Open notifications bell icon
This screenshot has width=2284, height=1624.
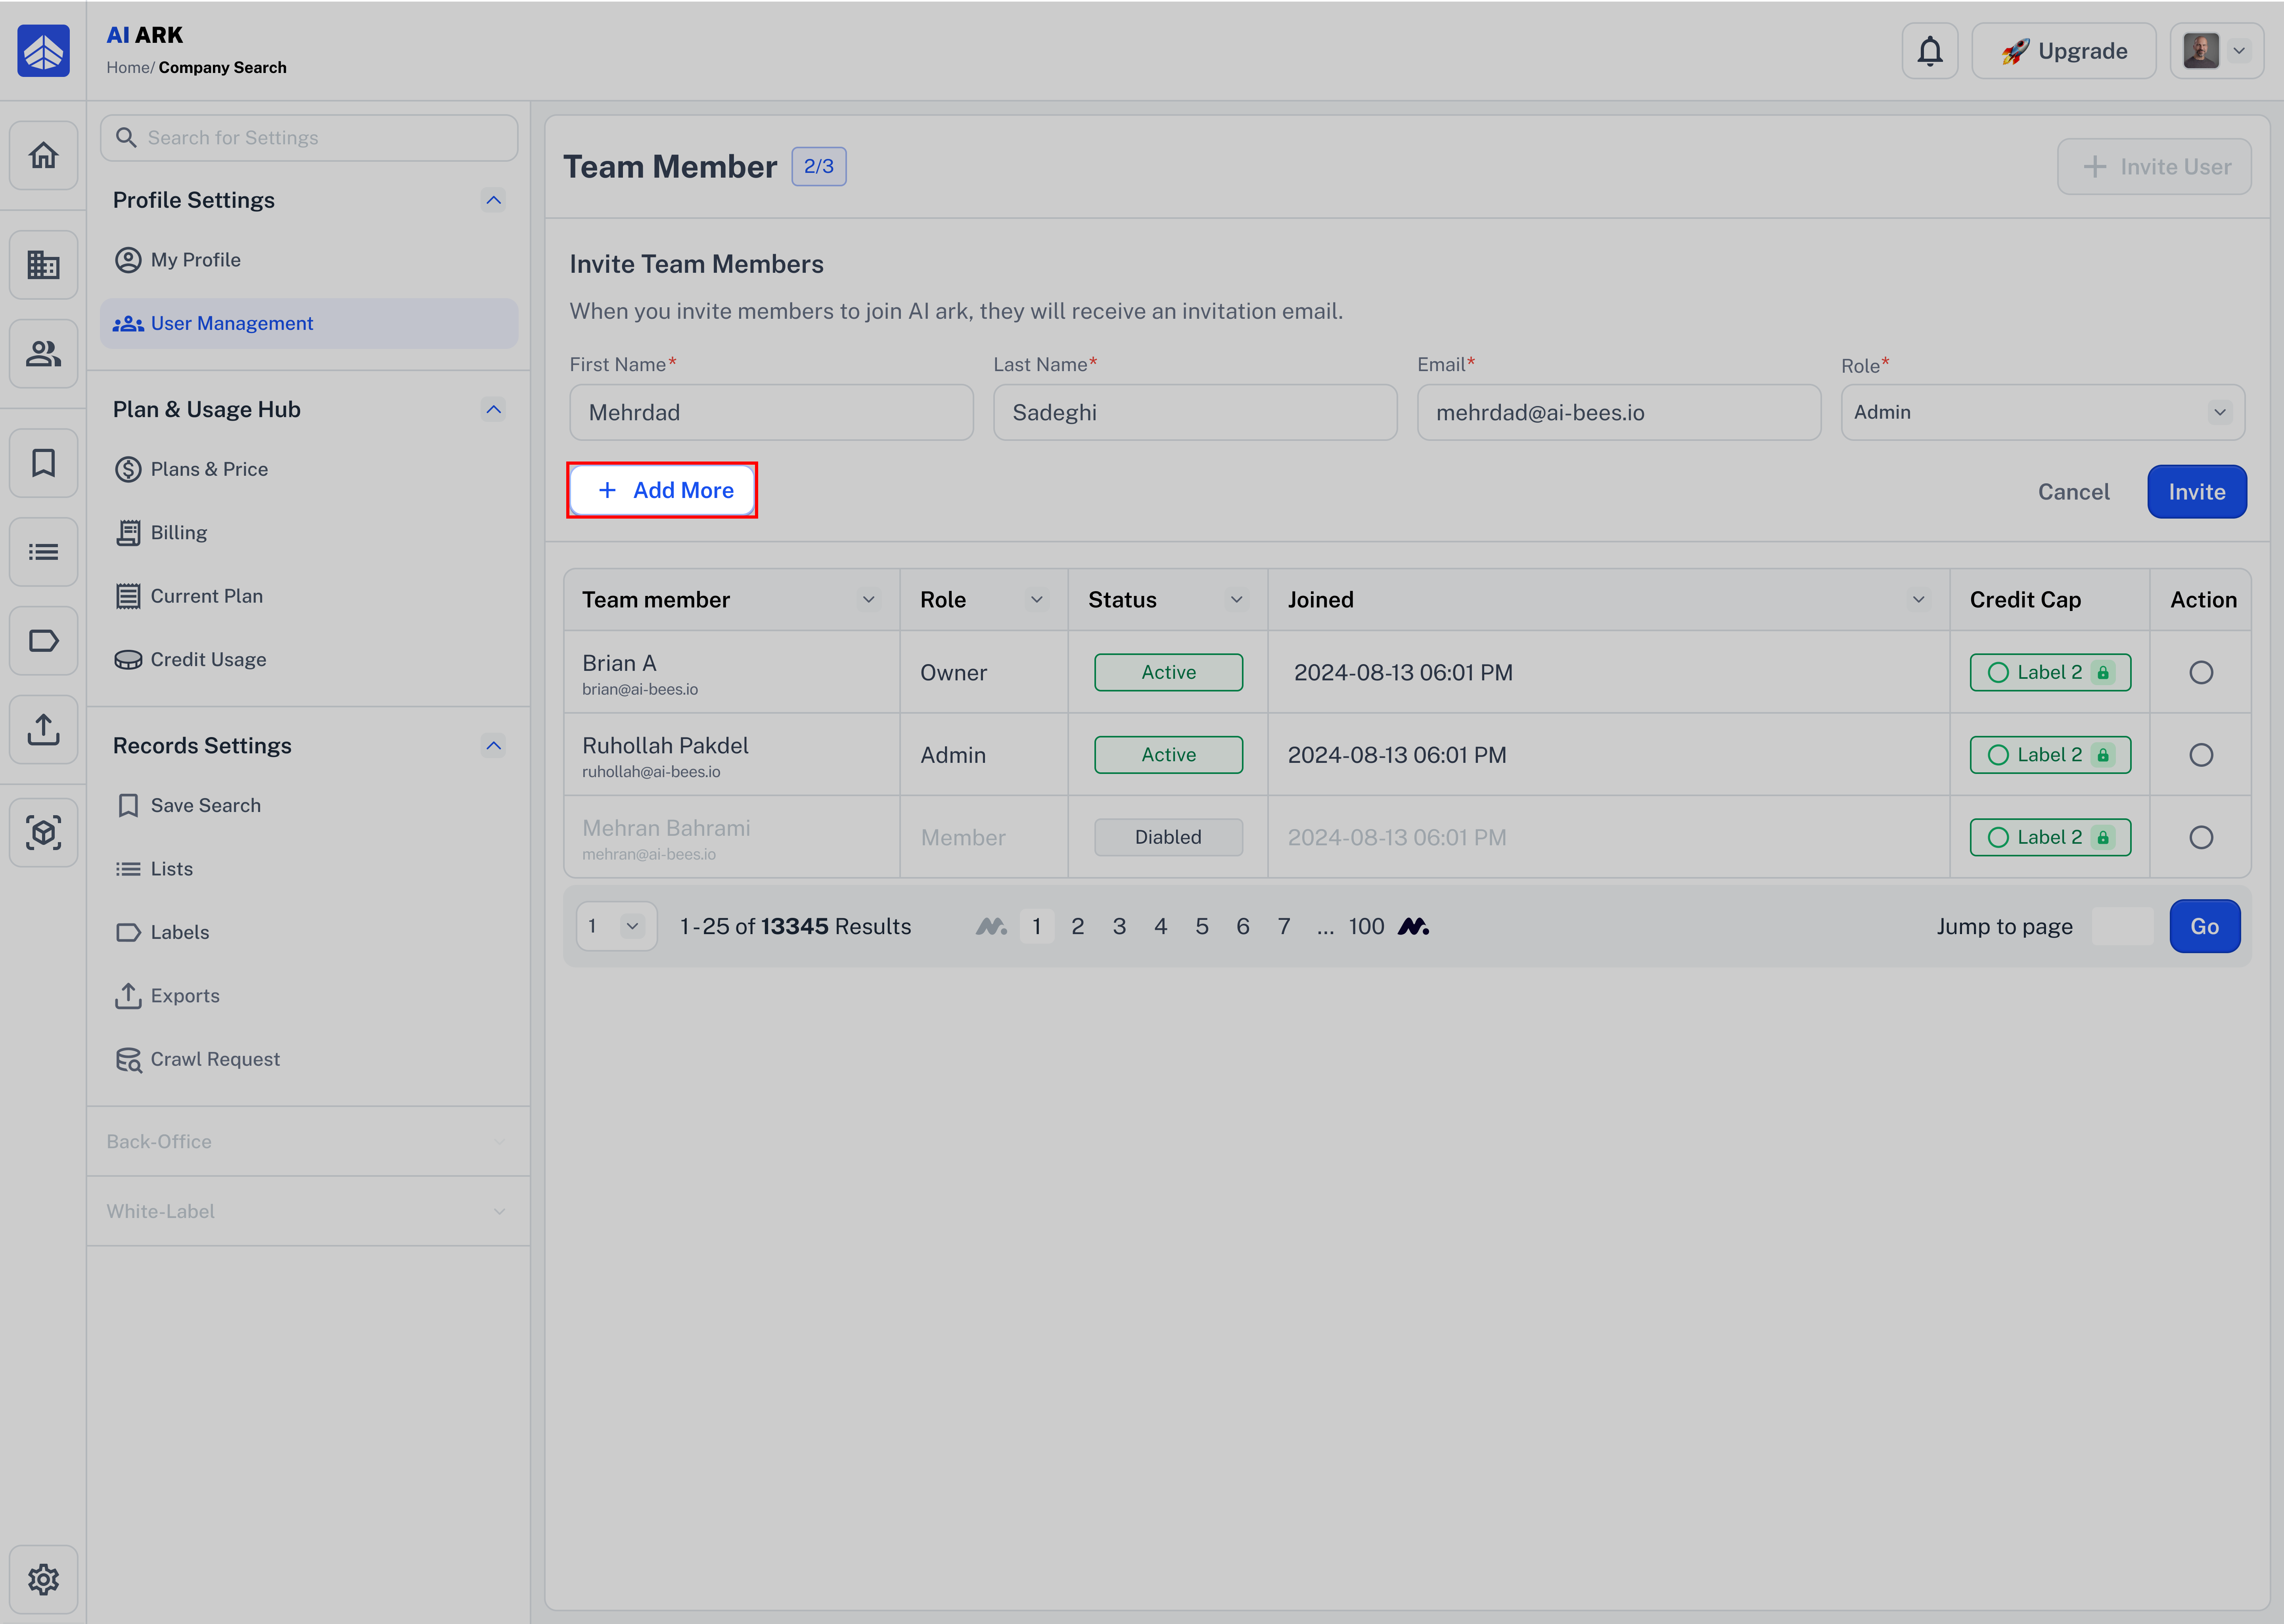1929,51
